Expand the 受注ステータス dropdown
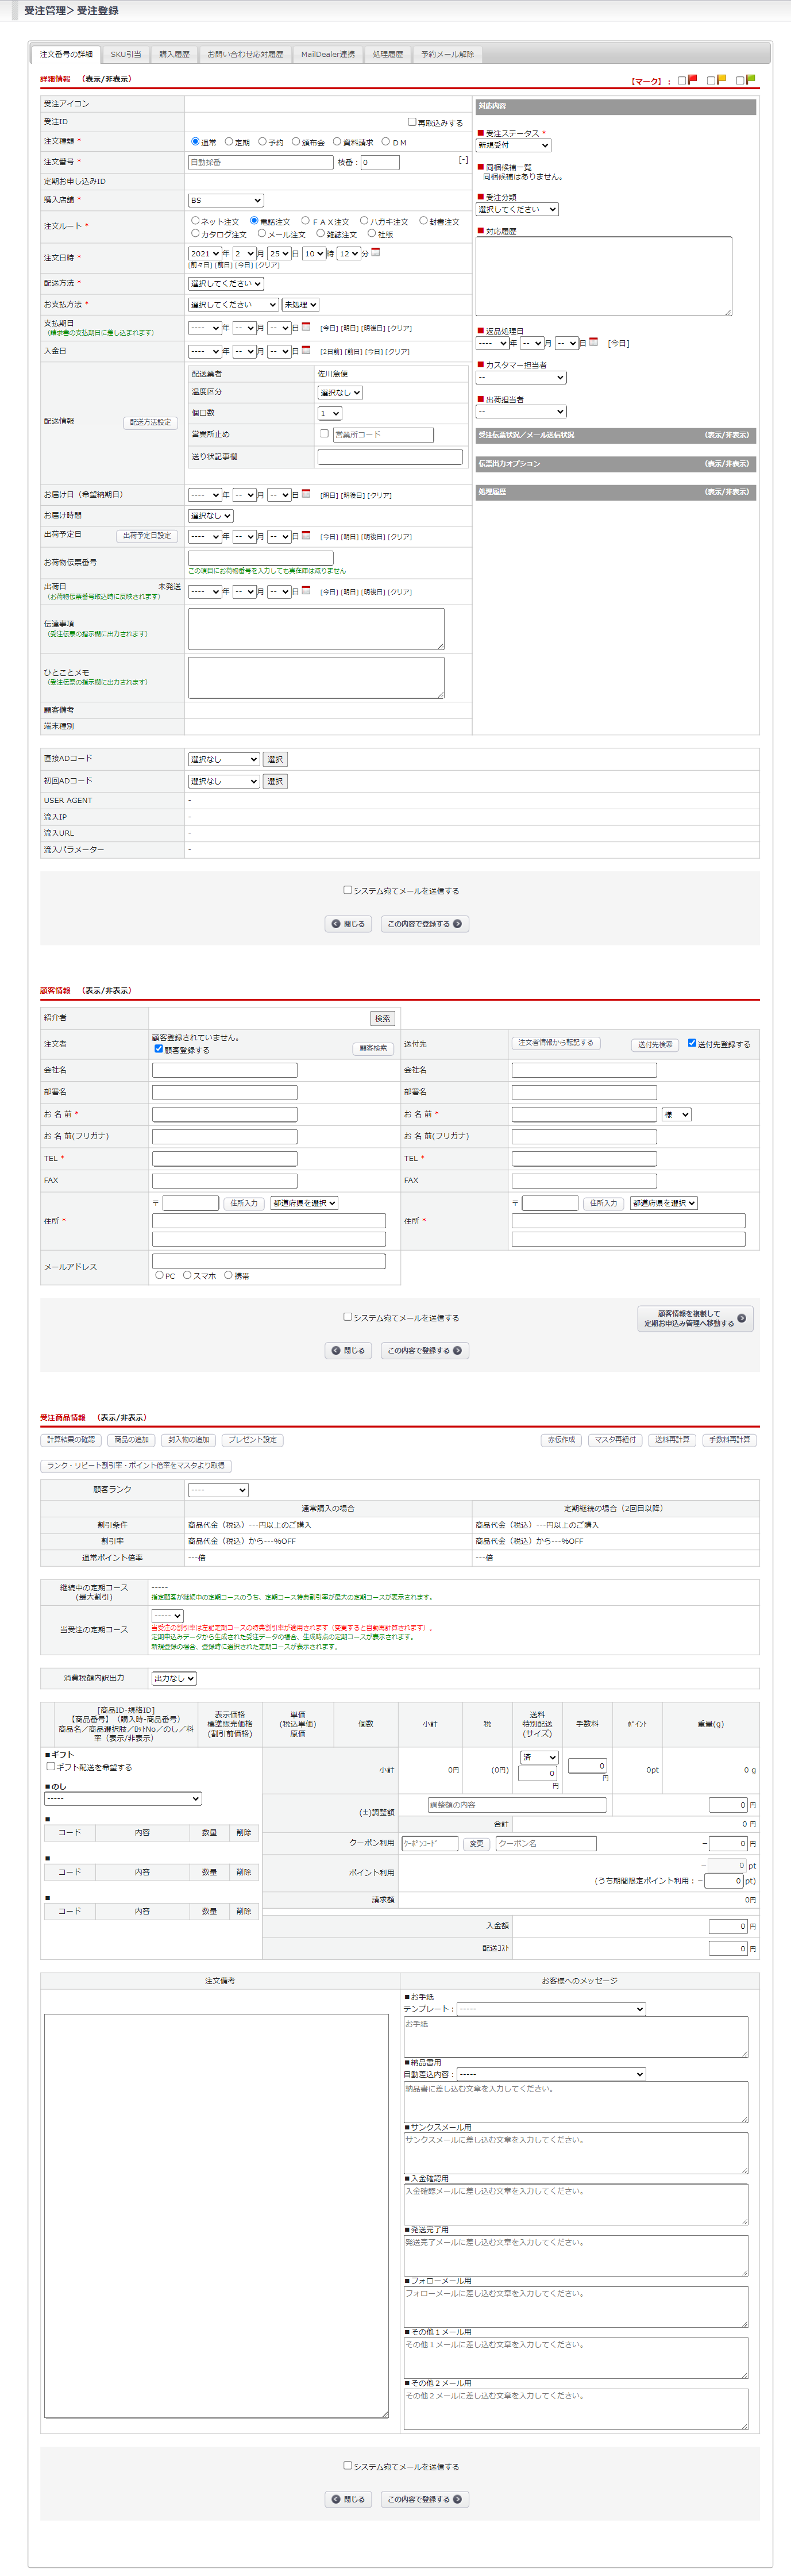Viewport: 791px width, 2576px height. 513,146
